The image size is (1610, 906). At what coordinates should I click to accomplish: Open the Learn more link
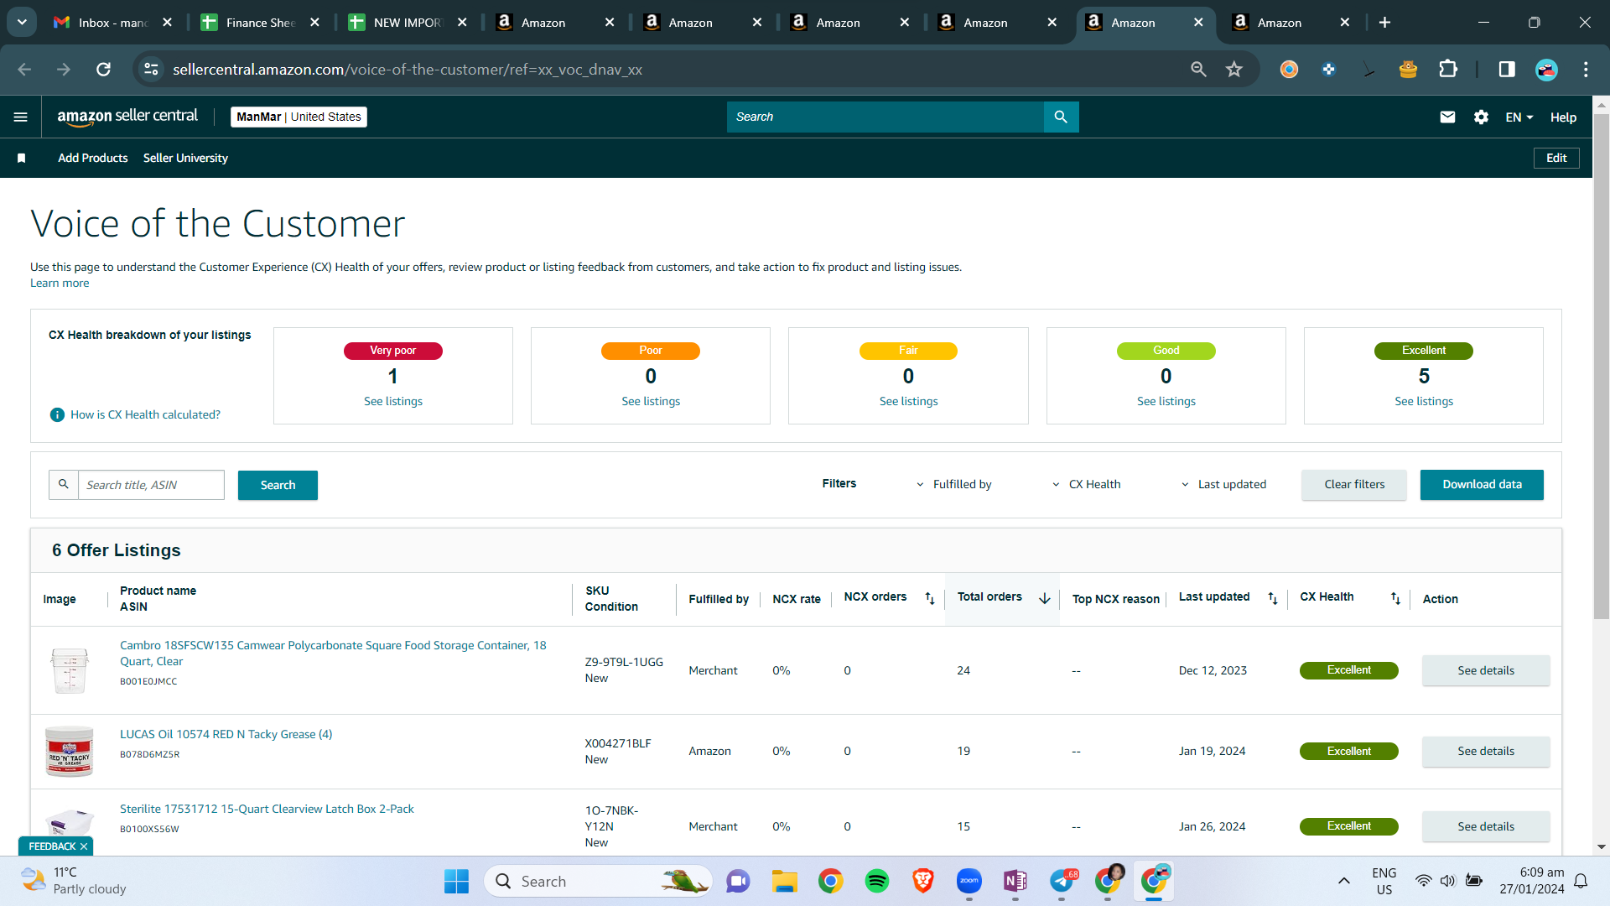(60, 284)
